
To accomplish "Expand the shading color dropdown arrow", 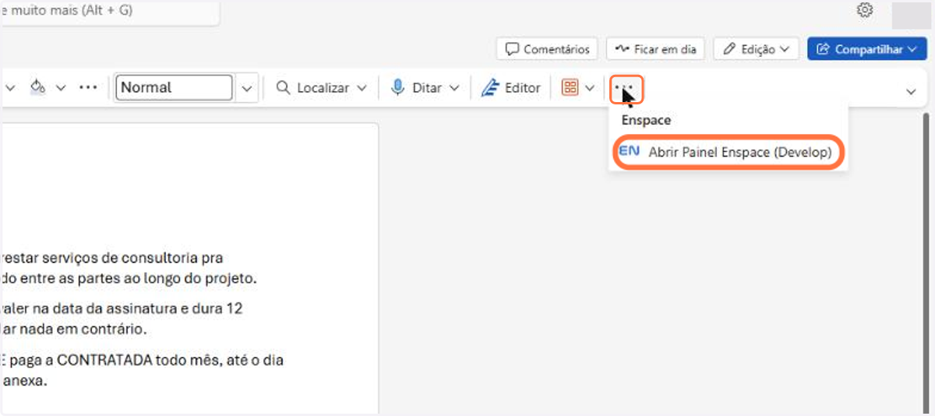I will 61,88.
